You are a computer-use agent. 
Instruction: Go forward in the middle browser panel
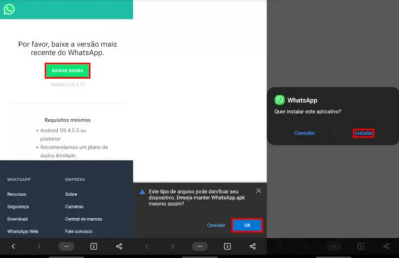(172, 246)
